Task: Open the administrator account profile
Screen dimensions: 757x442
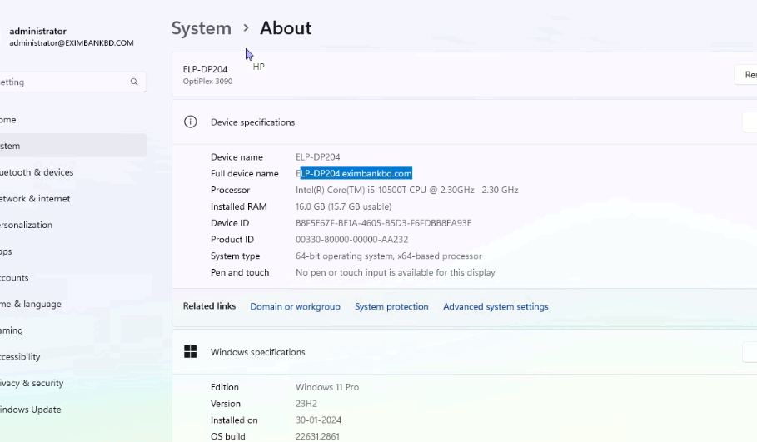Action: tap(67, 37)
